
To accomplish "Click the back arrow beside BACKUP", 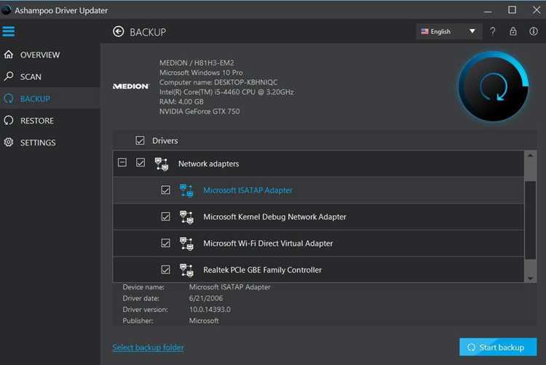I will tap(119, 32).
